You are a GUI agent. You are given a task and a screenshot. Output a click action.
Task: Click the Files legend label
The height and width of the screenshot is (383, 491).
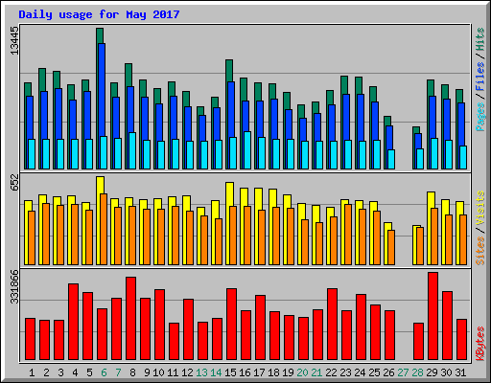480,76
